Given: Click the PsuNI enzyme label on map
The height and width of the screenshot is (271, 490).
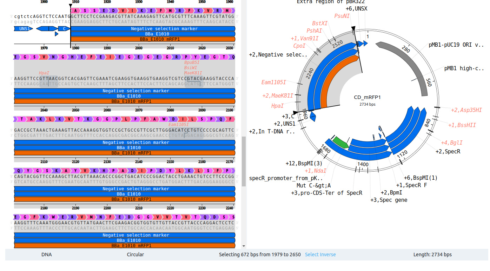Looking at the screenshot, I should click(342, 16).
